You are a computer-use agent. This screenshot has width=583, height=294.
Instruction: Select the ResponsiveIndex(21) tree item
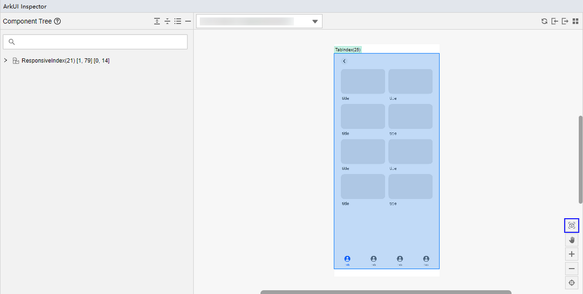pos(65,61)
